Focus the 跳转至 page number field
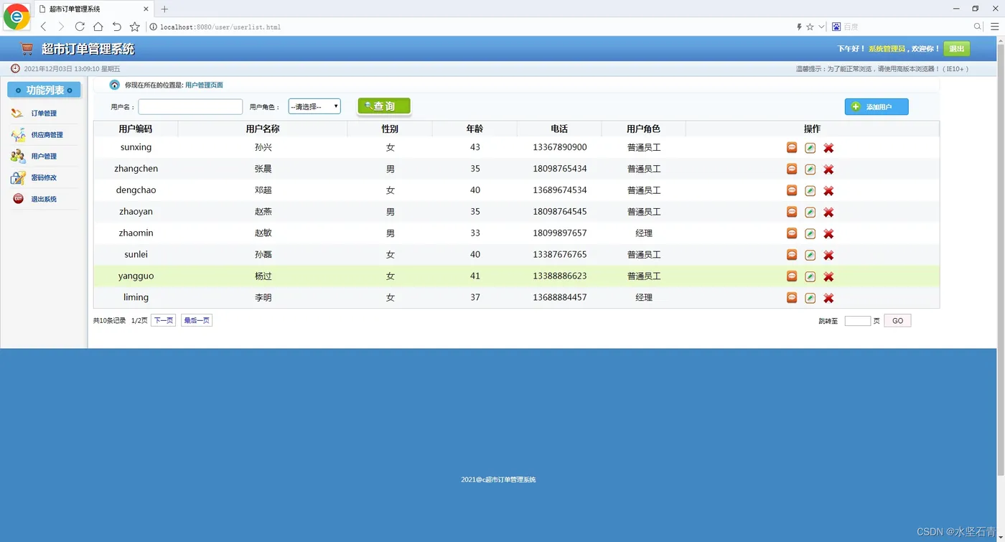The image size is (1005, 542). pos(858,321)
